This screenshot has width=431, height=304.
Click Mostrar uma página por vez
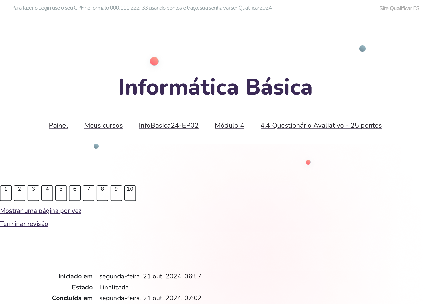41,211
